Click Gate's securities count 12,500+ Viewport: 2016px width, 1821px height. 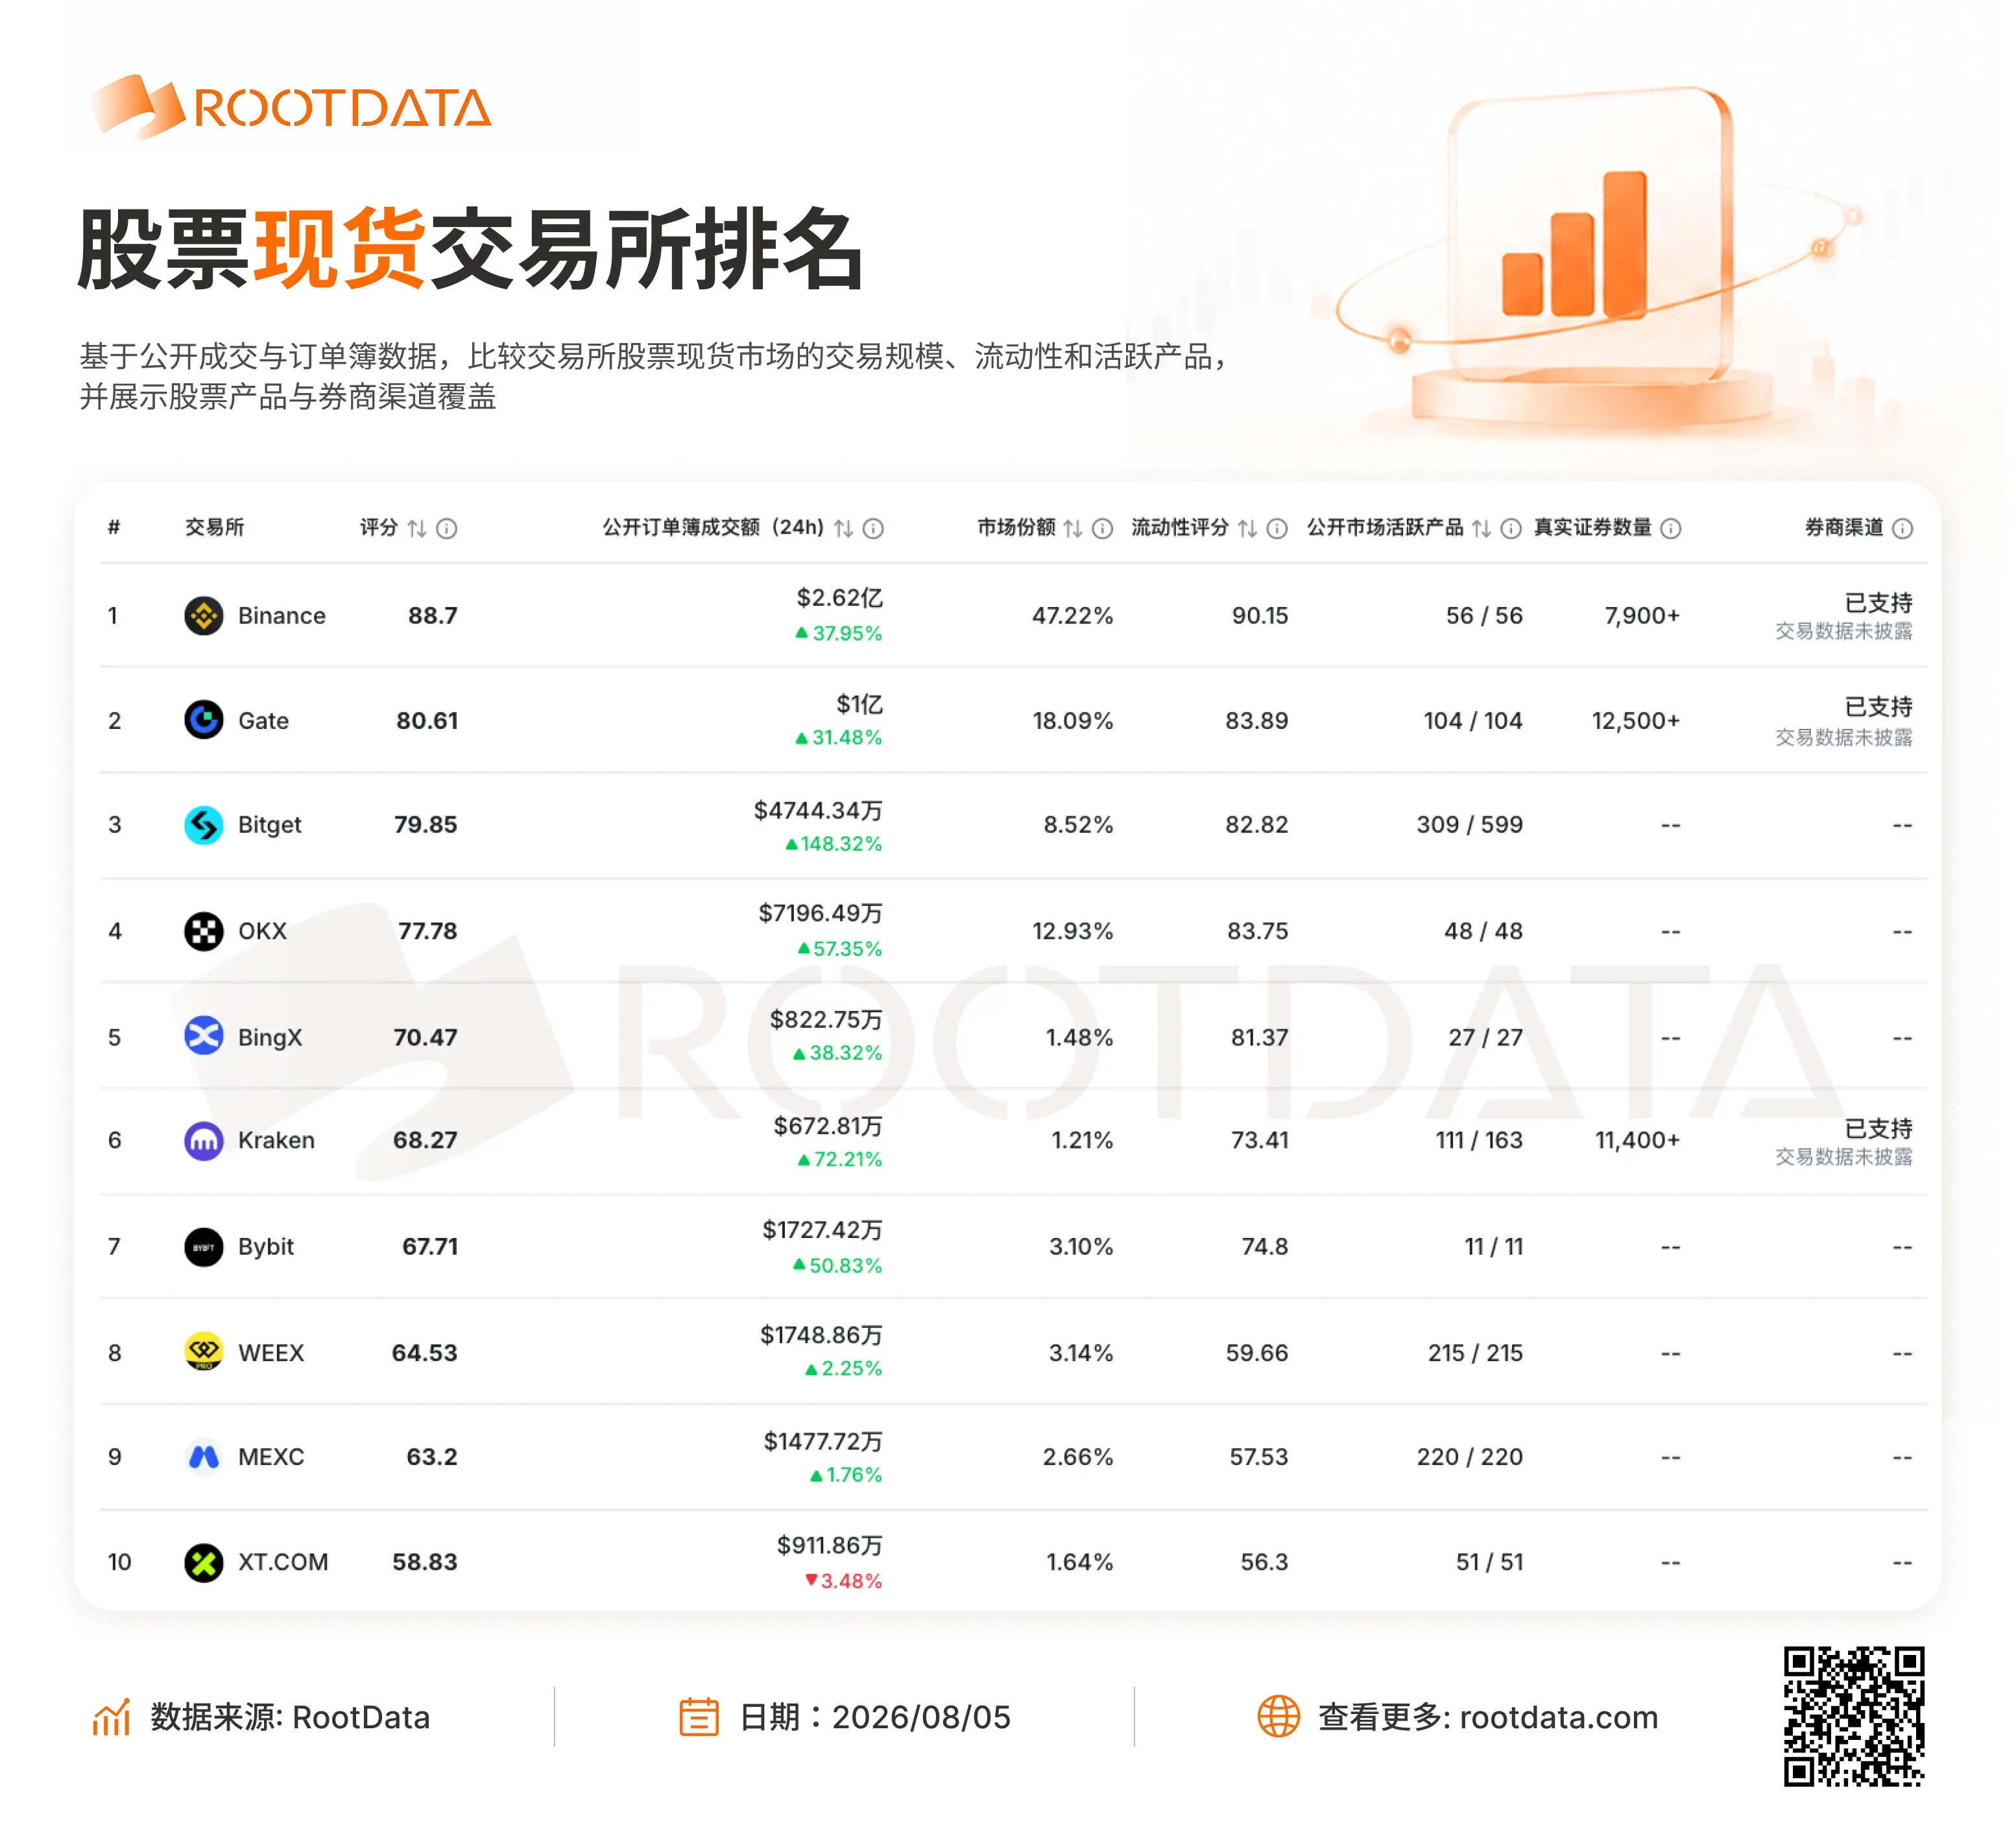click(1635, 720)
